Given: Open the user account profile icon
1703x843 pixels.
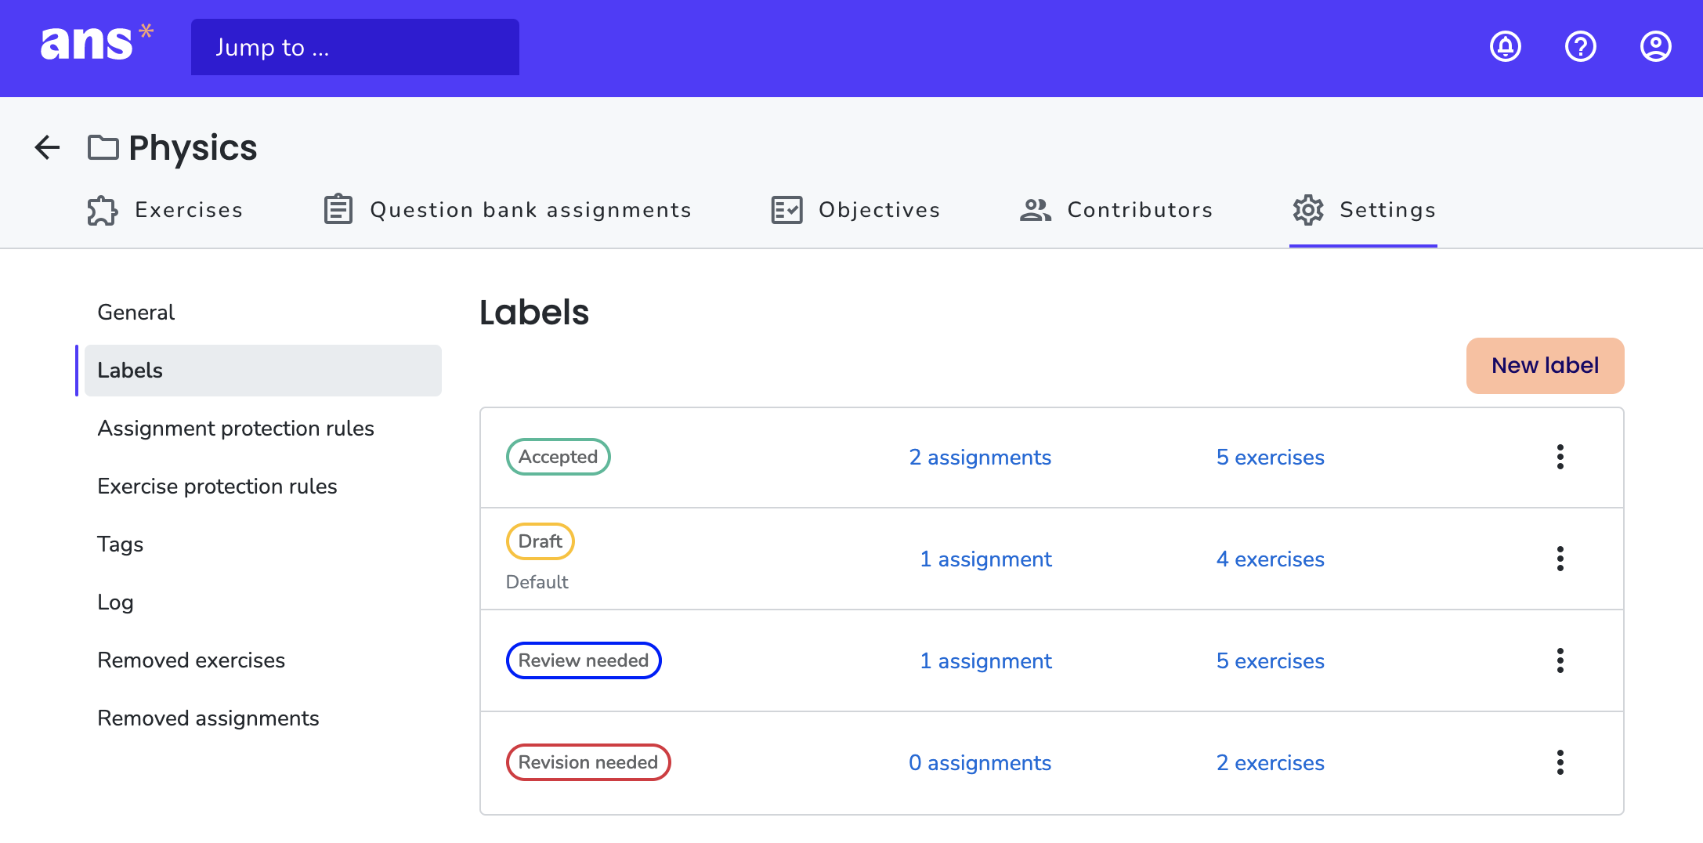Looking at the screenshot, I should pyautogui.click(x=1655, y=47).
